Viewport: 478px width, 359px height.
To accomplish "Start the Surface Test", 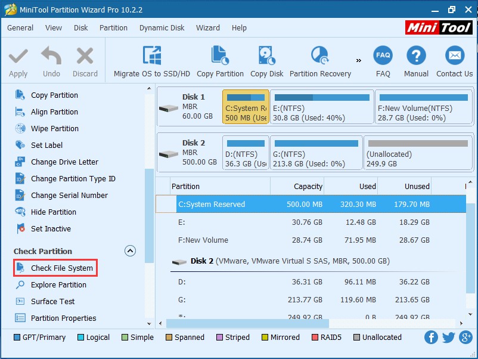I will tap(52, 302).
